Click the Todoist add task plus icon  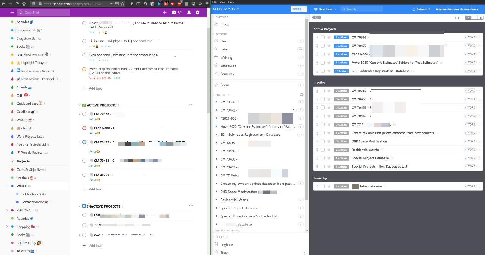pyautogui.click(x=164, y=13)
